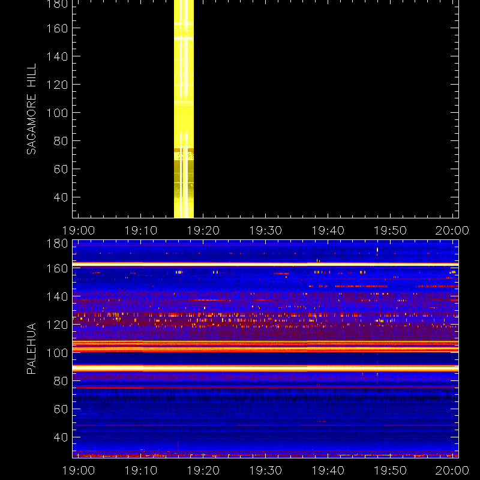Click 19:30 time label under Palehua plot
The width and height of the screenshot is (480, 480).
tap(265, 470)
